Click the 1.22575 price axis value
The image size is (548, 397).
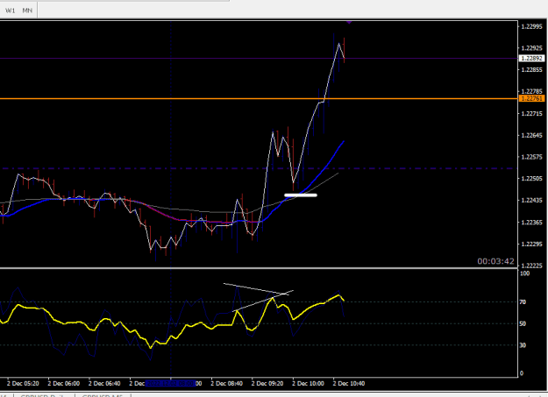[531, 157]
